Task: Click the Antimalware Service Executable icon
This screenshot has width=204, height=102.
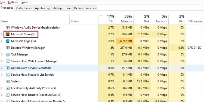Action: pos(8,68)
